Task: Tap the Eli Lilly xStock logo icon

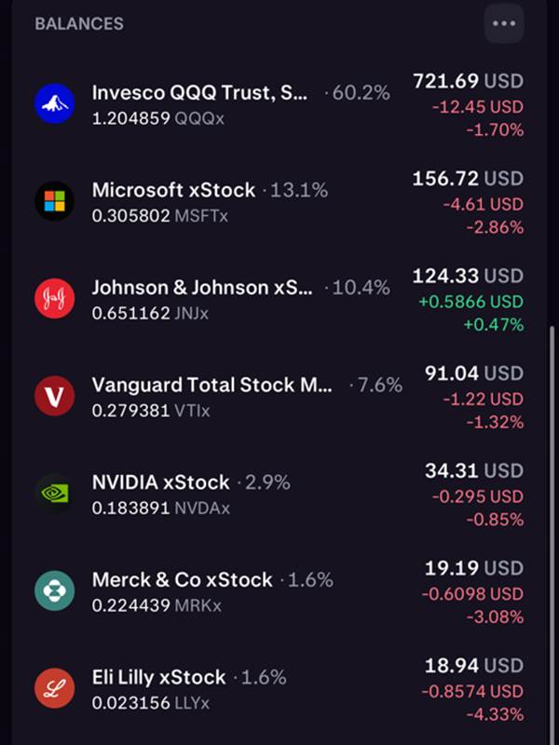Action: [54, 688]
